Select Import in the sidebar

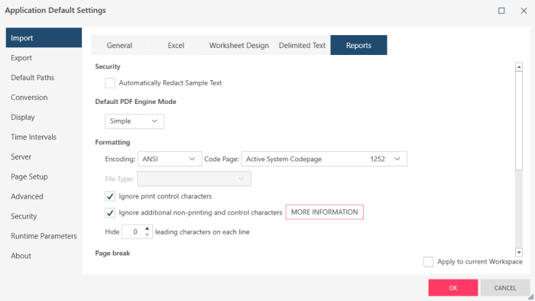click(44, 37)
